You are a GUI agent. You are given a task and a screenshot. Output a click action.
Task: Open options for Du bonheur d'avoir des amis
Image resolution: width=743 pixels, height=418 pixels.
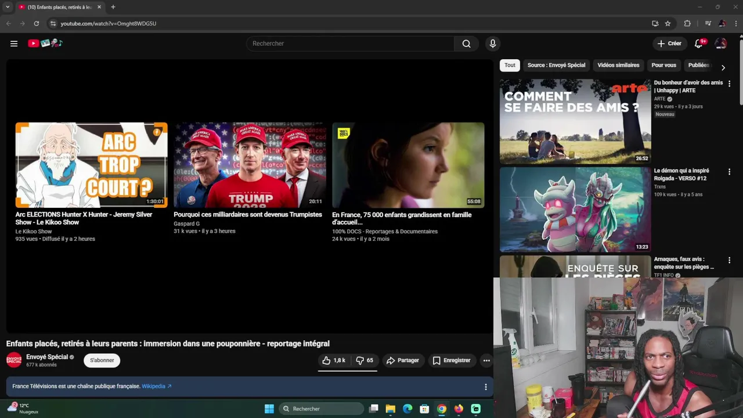click(729, 84)
